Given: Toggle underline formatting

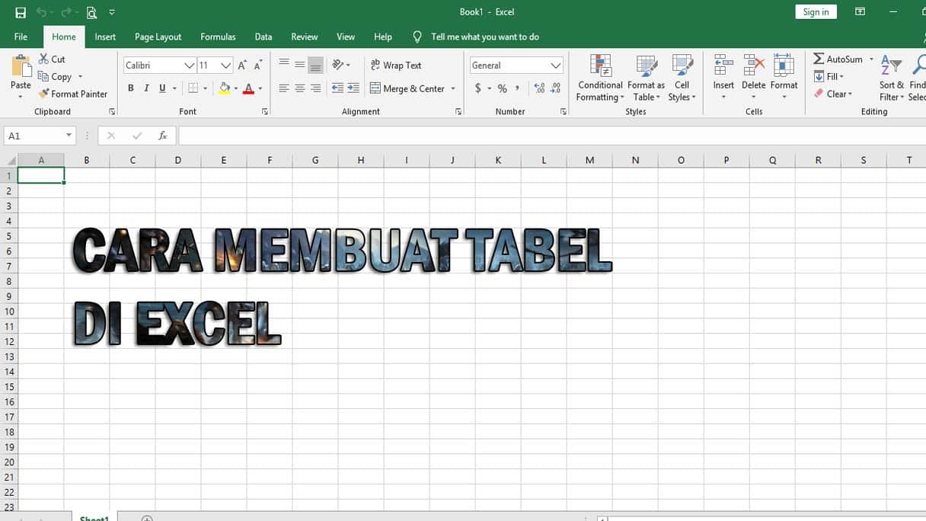Looking at the screenshot, I should point(161,88).
